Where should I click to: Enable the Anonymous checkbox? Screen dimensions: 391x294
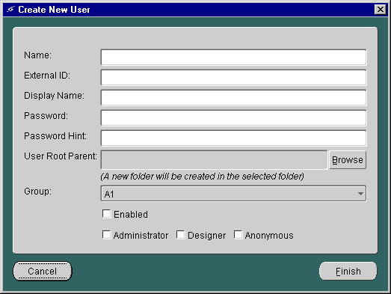pyautogui.click(x=238, y=235)
